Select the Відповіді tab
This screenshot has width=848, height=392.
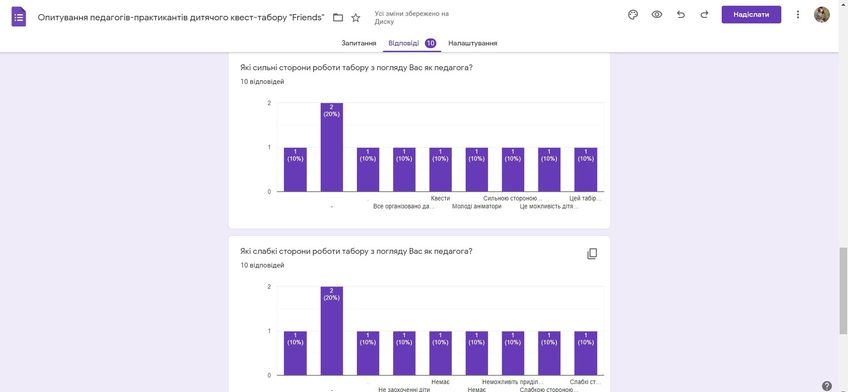tap(403, 43)
